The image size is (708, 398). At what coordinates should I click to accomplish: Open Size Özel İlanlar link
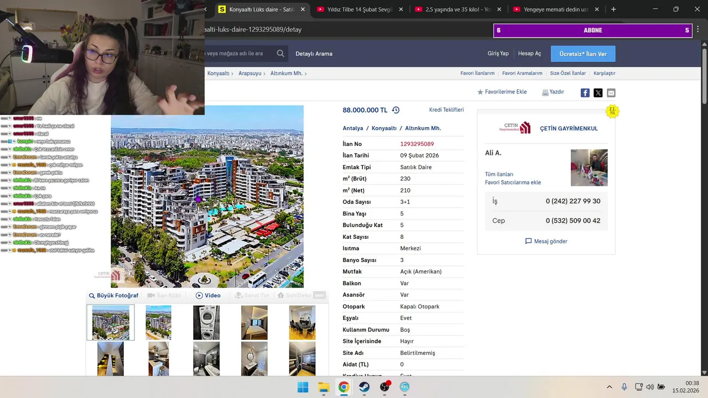coord(568,73)
